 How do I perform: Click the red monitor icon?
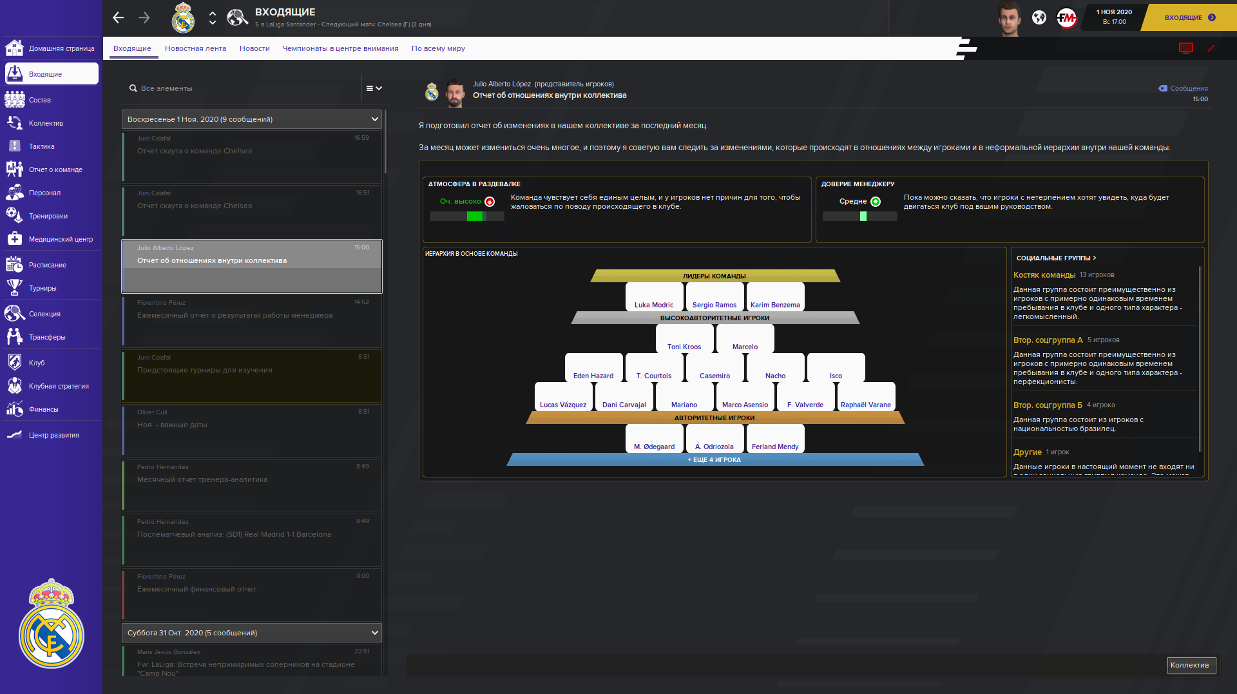pos(1185,48)
